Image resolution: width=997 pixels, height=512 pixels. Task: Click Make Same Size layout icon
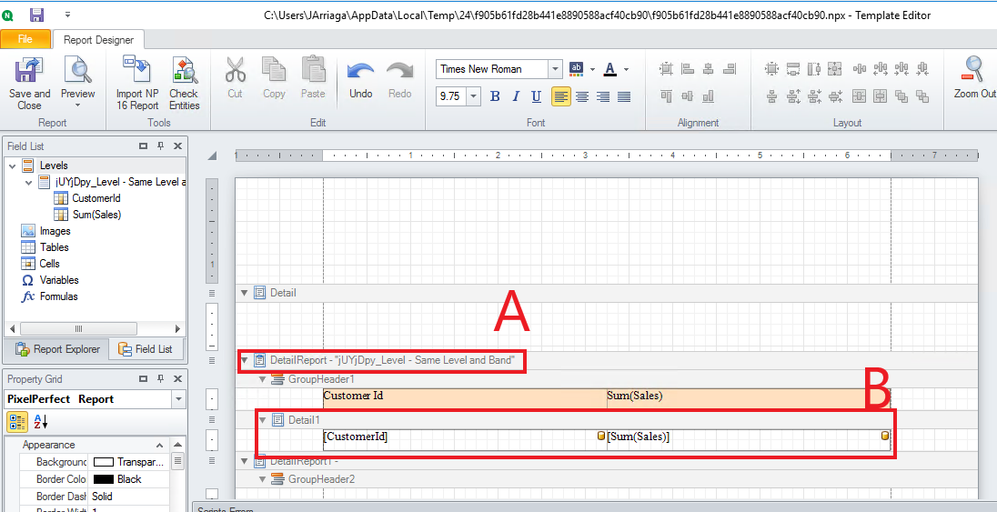coord(835,69)
